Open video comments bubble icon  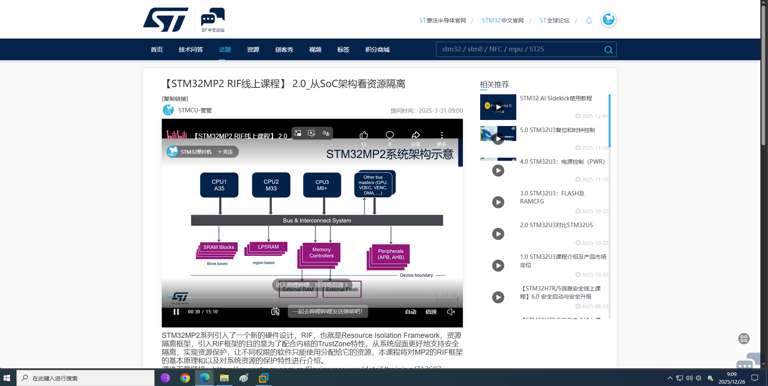(x=389, y=135)
